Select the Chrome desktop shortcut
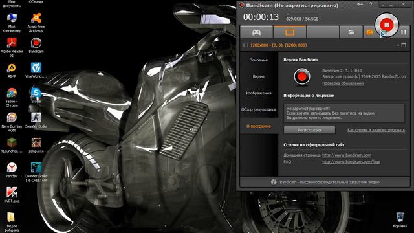The width and height of the screenshot is (414, 233). 12,98
